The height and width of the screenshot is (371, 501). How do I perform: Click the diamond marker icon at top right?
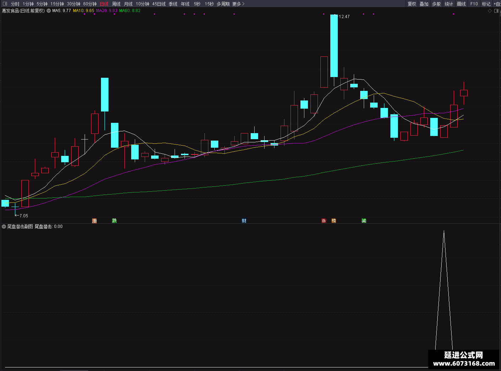point(490,11)
